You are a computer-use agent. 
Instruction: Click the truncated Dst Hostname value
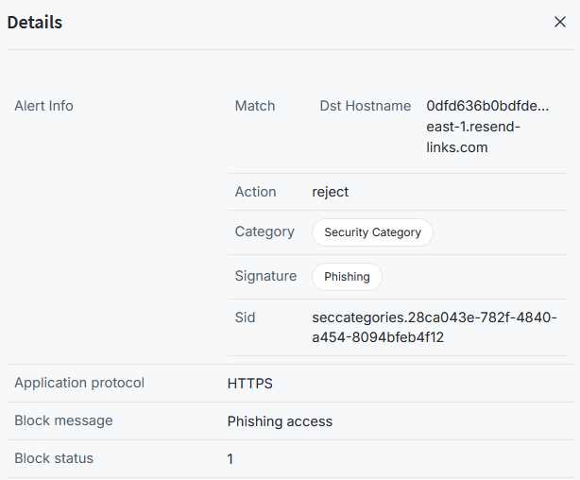pyautogui.click(x=487, y=106)
